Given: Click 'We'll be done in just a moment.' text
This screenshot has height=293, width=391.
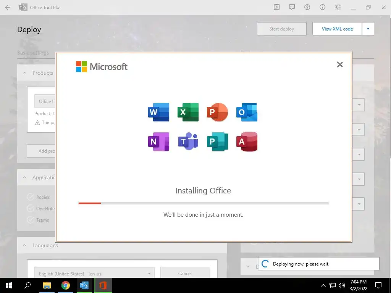Looking at the screenshot, I should coord(203,215).
